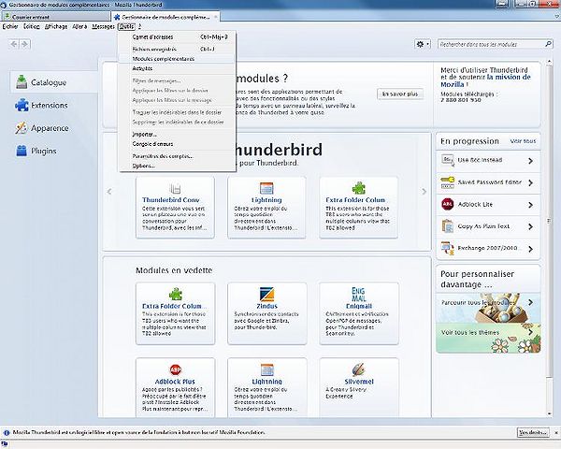This screenshot has width=561, height=449.
Task: Click the Exchange 2007/2010 icon
Action: tap(447, 248)
